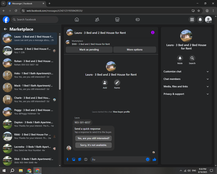This screenshot has height=174, width=217.
Task: Open Slick 3 Beds 1 Bath conversation
Action: pos(30,161)
